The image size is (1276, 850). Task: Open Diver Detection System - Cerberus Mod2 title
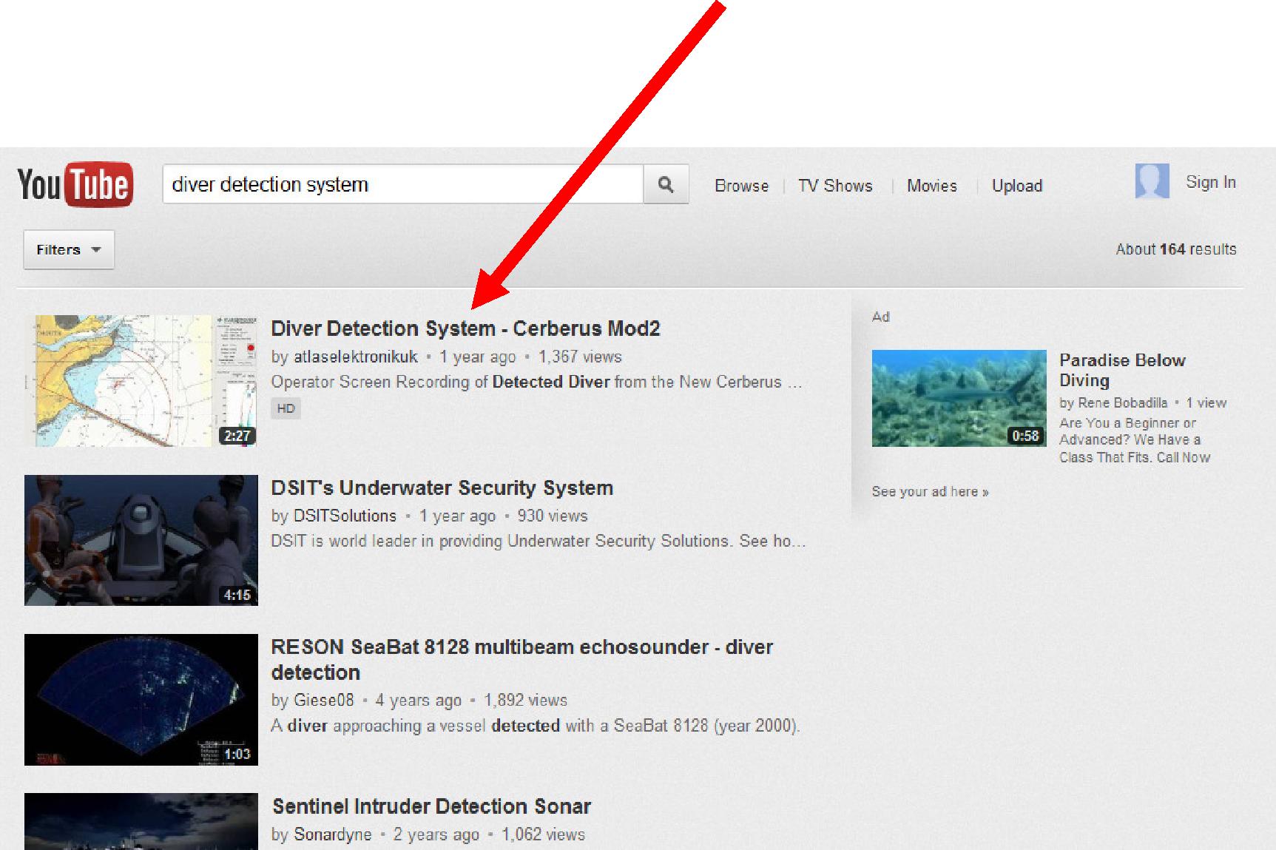coord(465,328)
